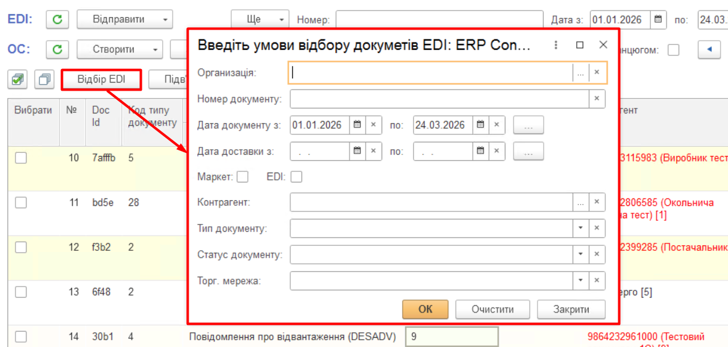Viewport: 728px width, 347px height.
Task: Clear the Номер документу field with X
Action: pos(596,99)
